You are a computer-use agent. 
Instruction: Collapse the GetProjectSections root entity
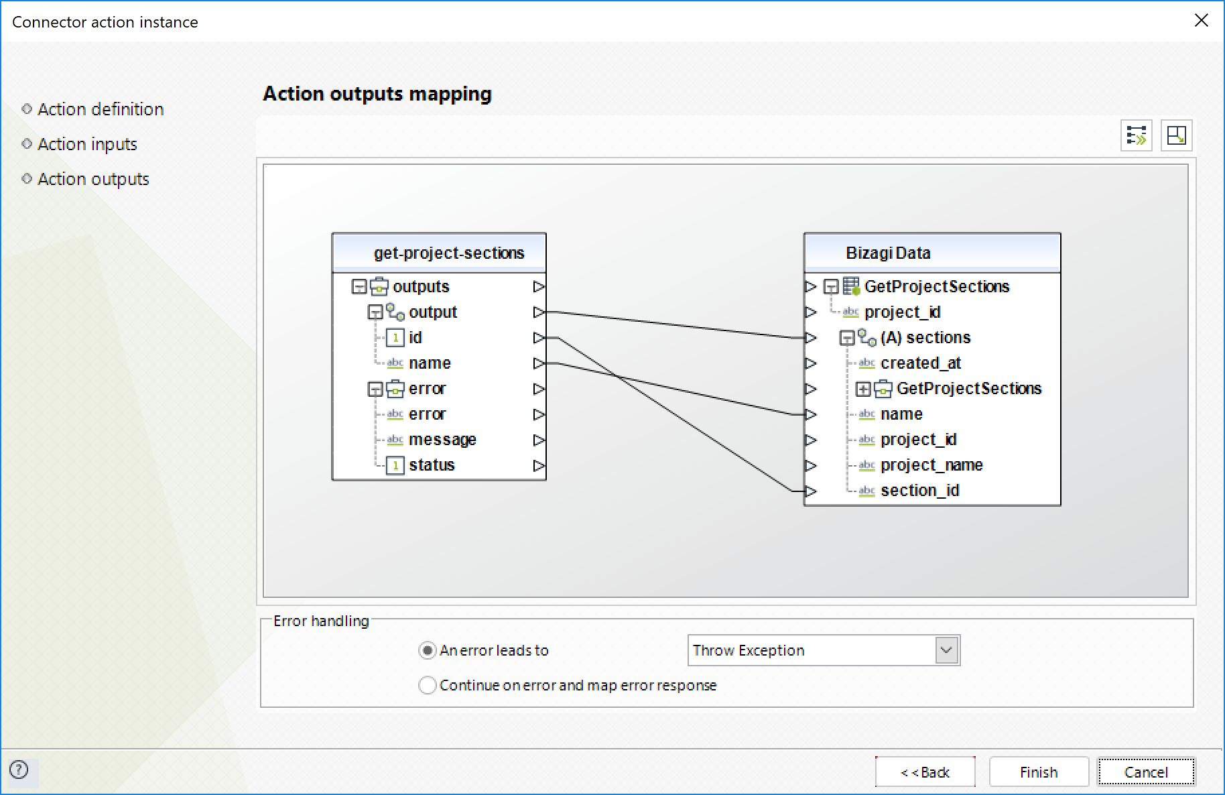click(x=831, y=287)
